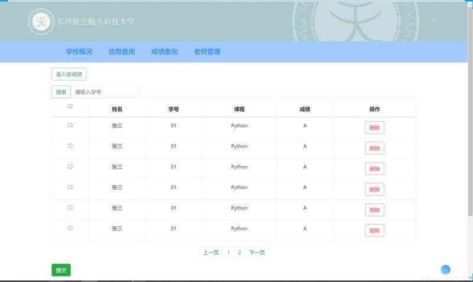
Task: Click the vertical scrollbar thumb
Action: coord(470,112)
